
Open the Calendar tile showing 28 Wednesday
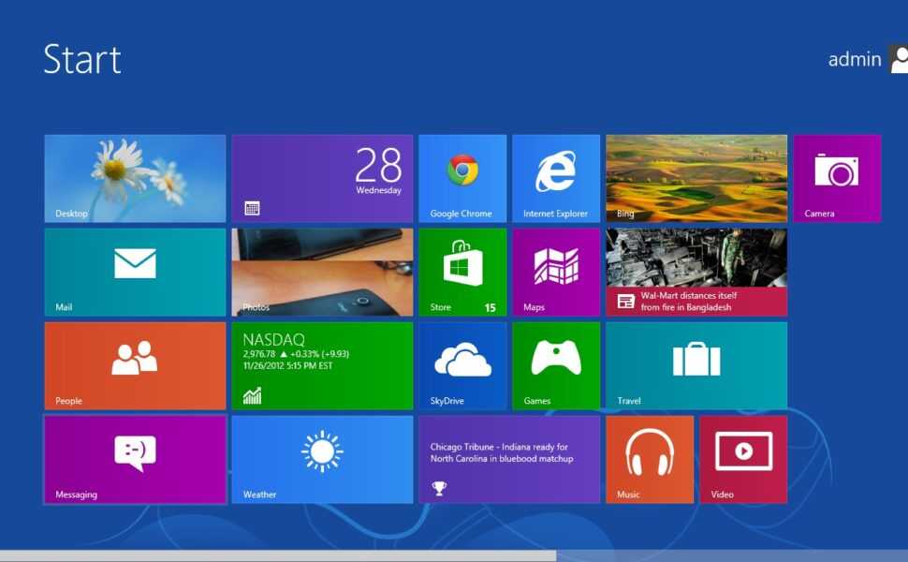point(322,179)
